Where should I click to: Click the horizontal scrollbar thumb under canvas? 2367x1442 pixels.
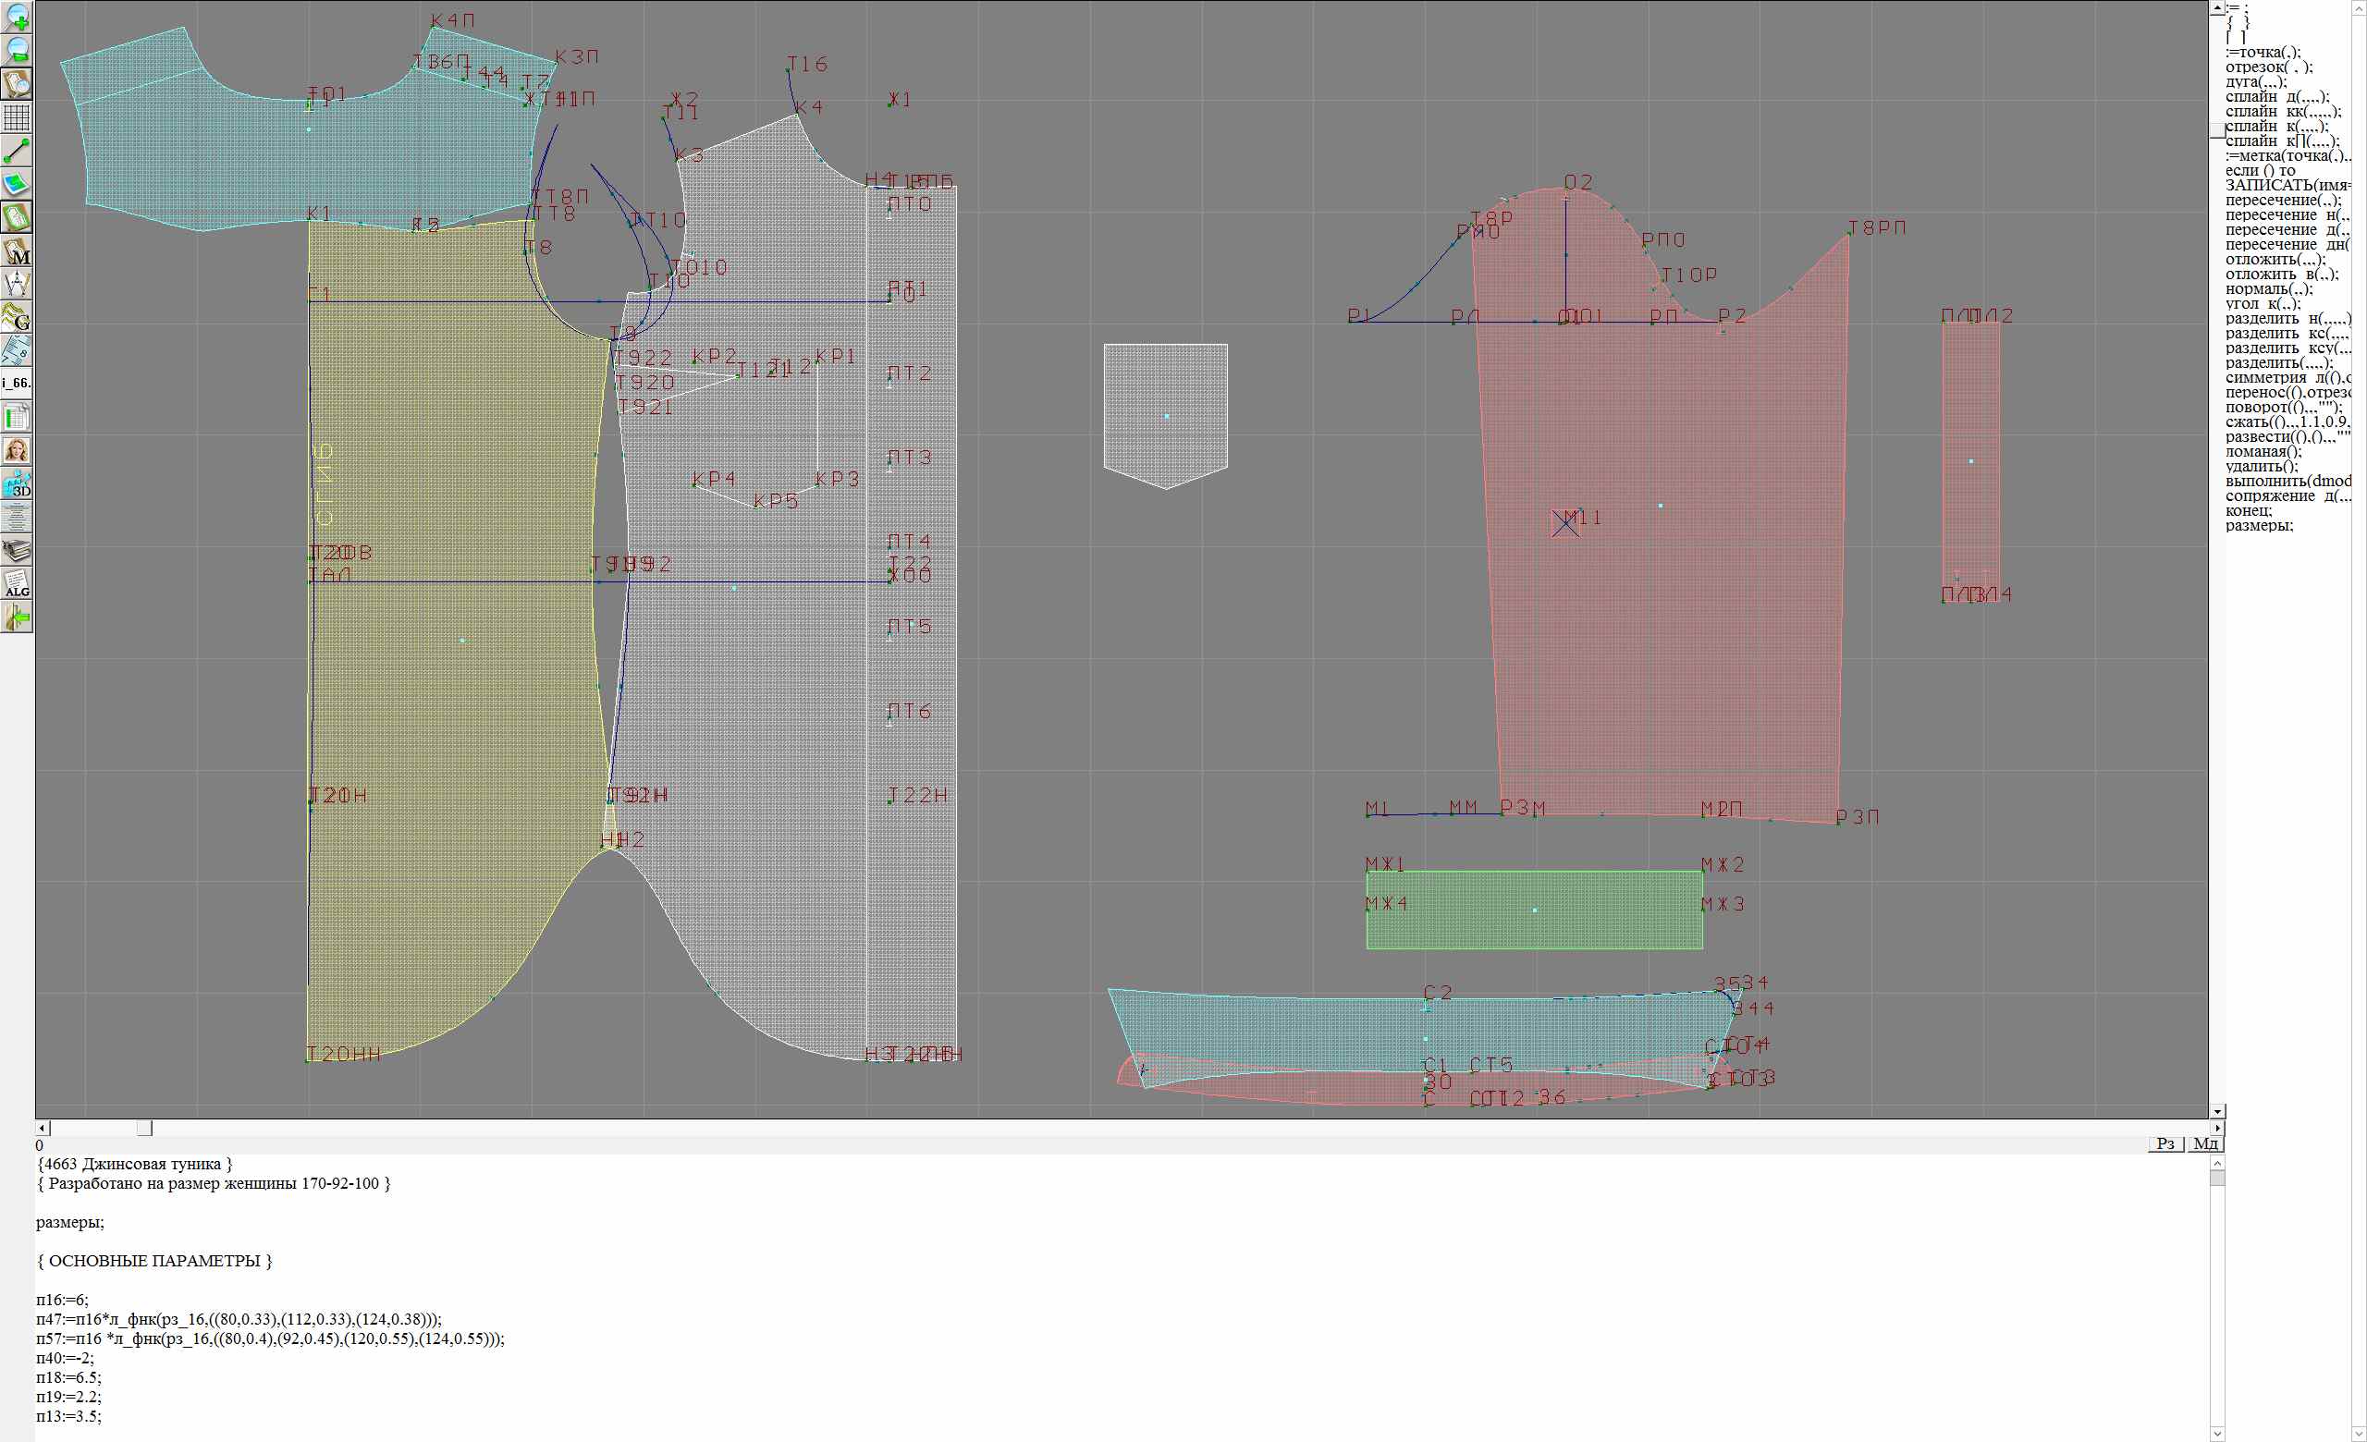pyautogui.click(x=144, y=1128)
